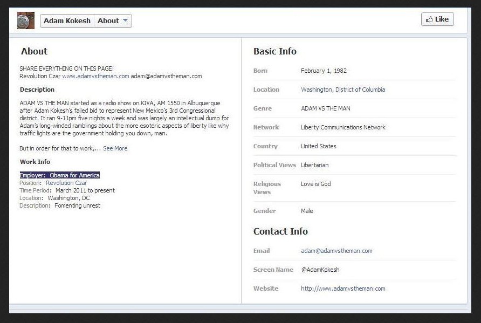Like the Adam Kokesh page
This screenshot has width=481, height=323.
click(x=437, y=19)
